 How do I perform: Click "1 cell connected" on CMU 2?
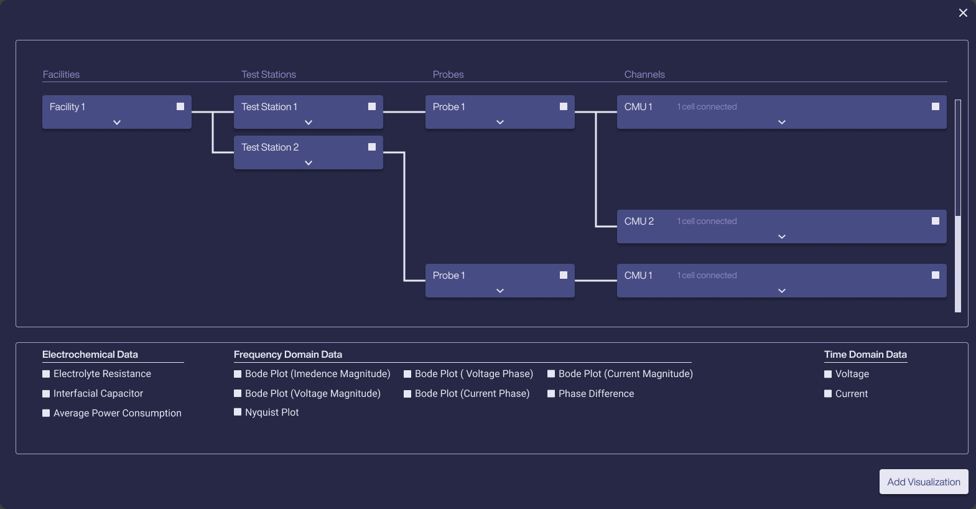click(x=707, y=221)
